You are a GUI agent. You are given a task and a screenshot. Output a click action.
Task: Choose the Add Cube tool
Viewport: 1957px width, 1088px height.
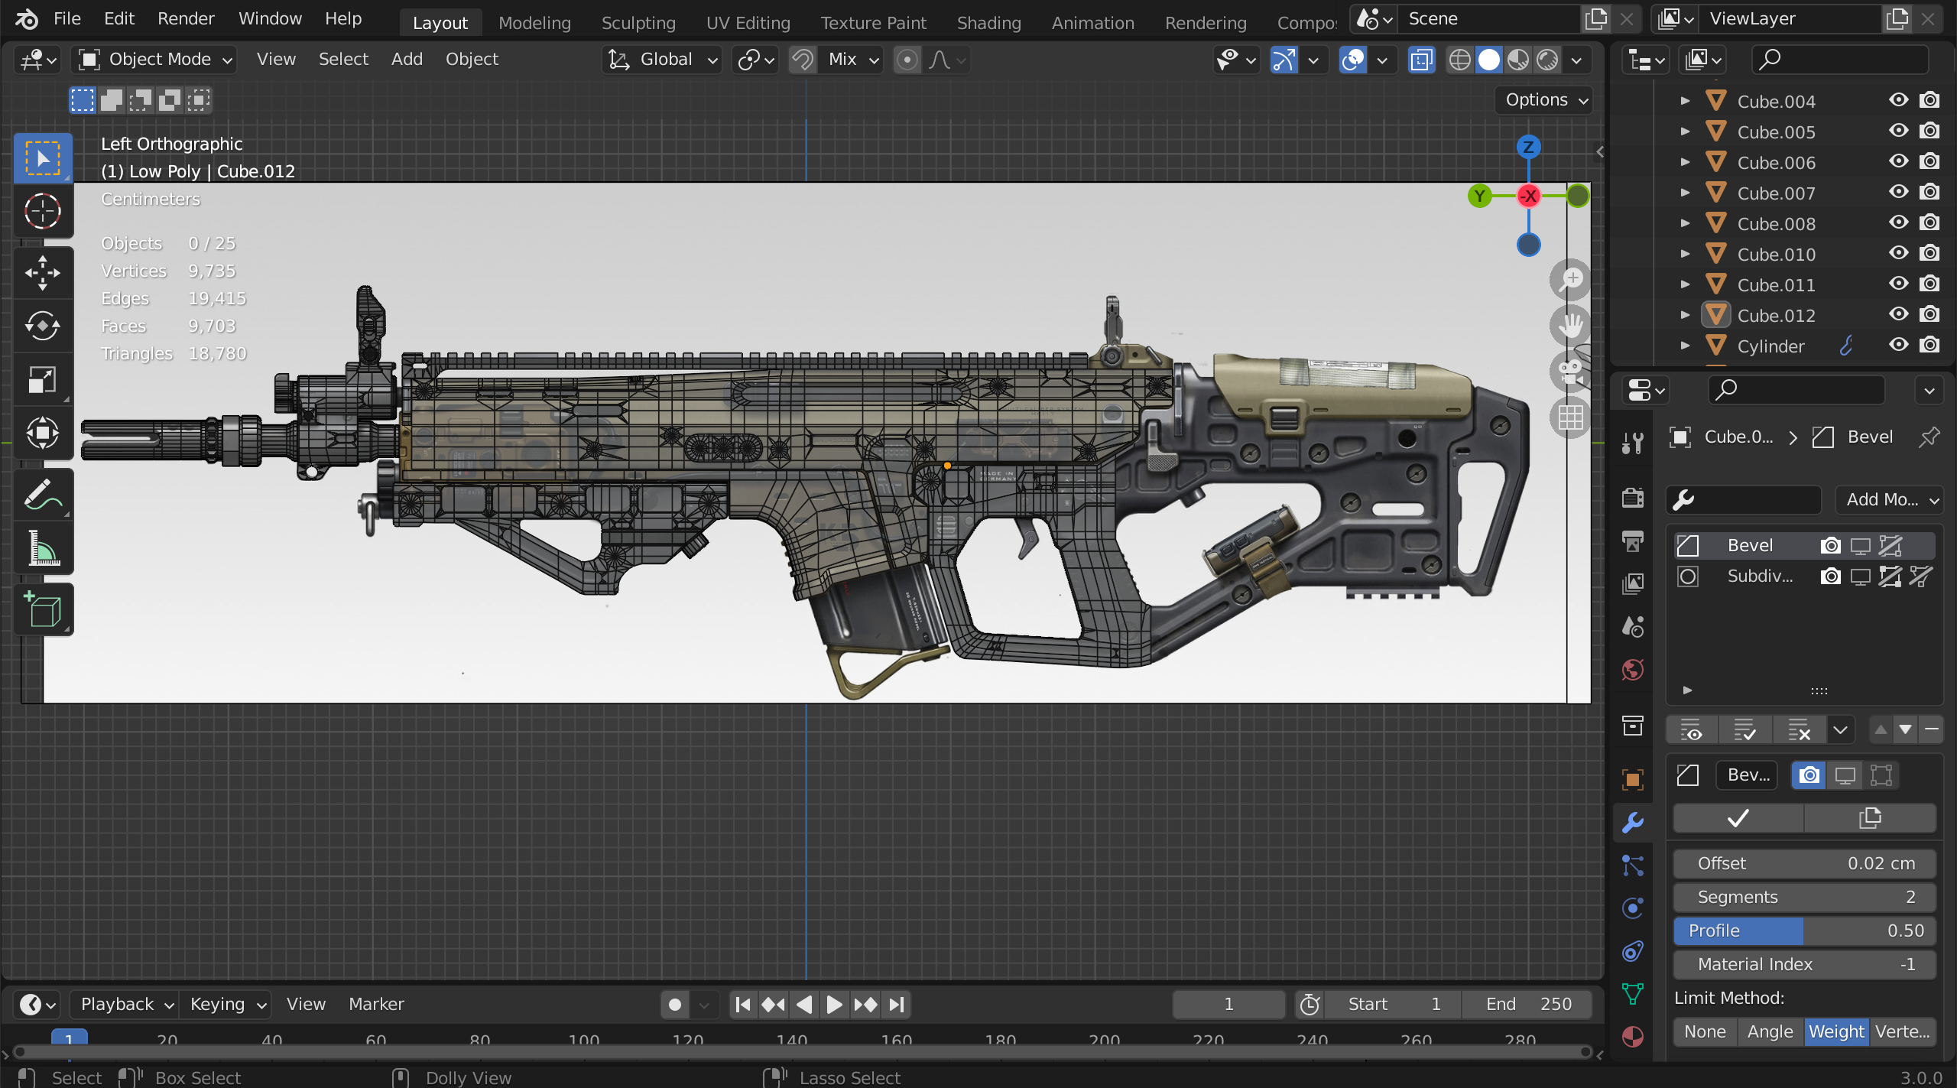pyautogui.click(x=43, y=609)
